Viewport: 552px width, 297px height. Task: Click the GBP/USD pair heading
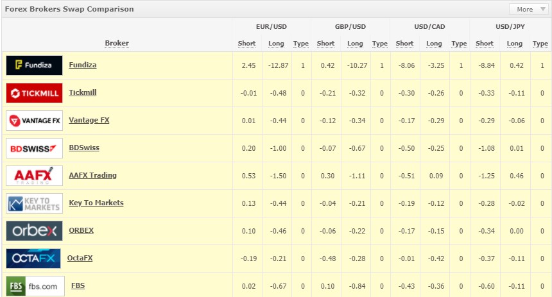[350, 27]
